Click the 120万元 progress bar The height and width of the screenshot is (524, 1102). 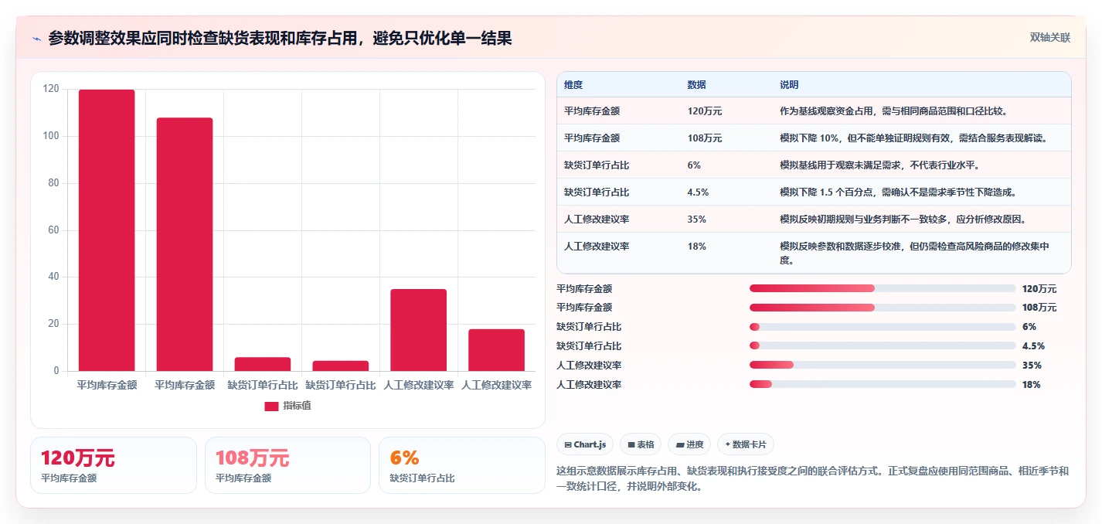(x=883, y=288)
